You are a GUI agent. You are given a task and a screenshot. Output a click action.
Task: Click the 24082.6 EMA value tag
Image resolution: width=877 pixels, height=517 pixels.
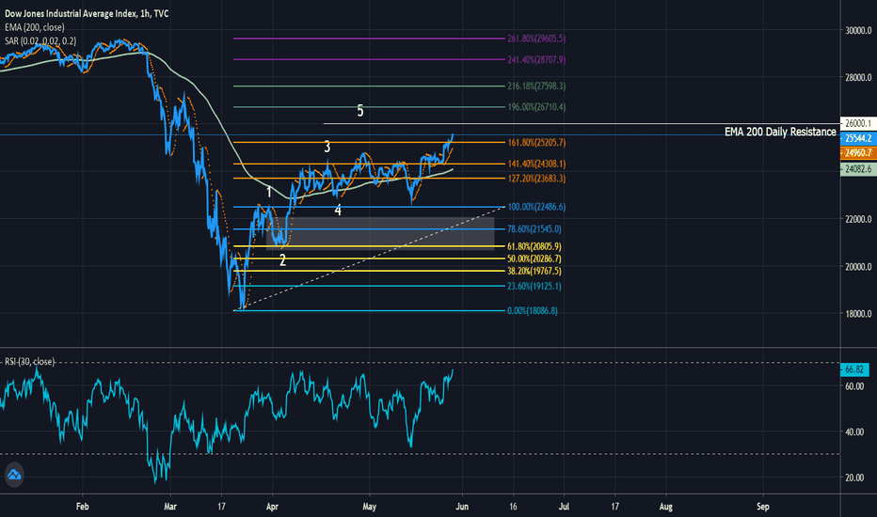coord(858,169)
